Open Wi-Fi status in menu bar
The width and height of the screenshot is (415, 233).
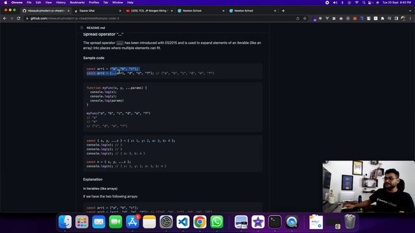(x=357, y=3)
